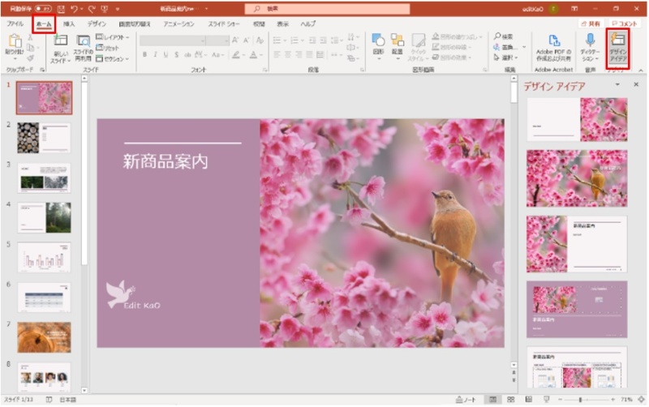This screenshot has height=407, width=649.
Task: Toggle text Shadow formatting
Action: (177, 54)
